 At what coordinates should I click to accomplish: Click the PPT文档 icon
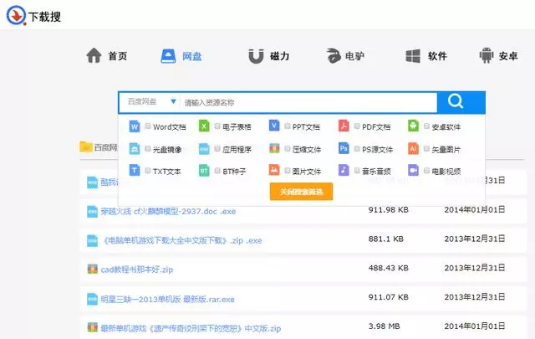[x=274, y=126]
